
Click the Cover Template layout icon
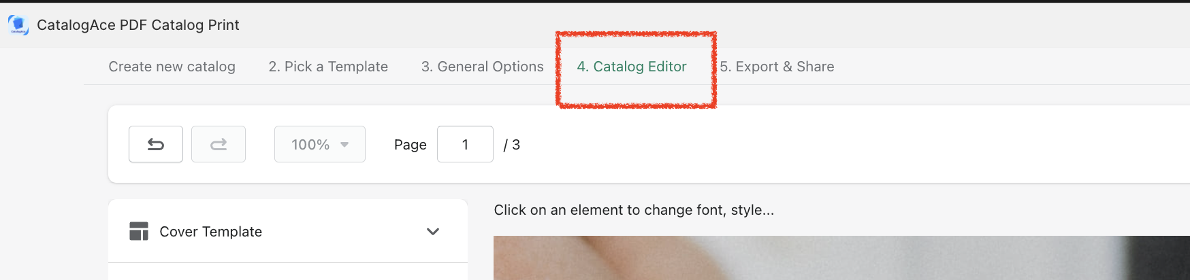(x=139, y=231)
